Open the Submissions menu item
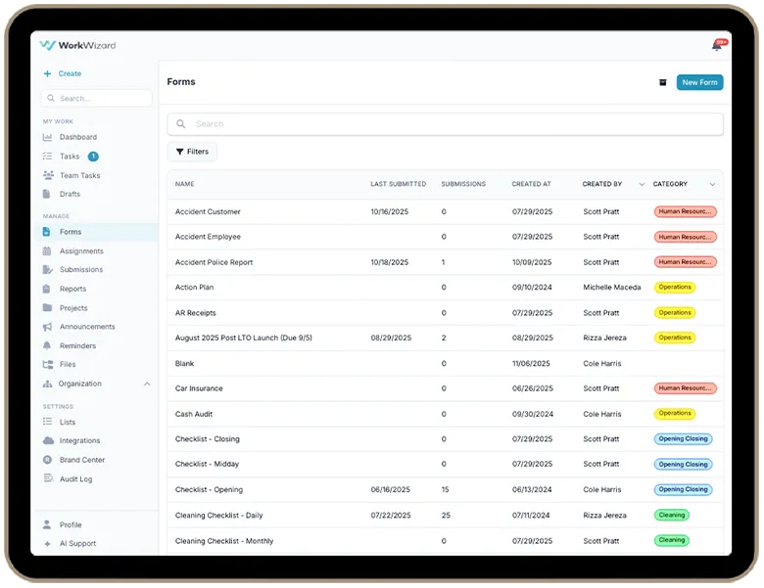 point(80,269)
